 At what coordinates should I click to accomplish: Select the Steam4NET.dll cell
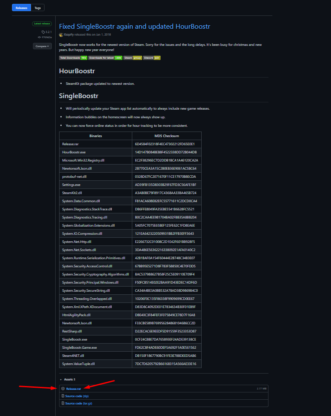(x=96, y=356)
